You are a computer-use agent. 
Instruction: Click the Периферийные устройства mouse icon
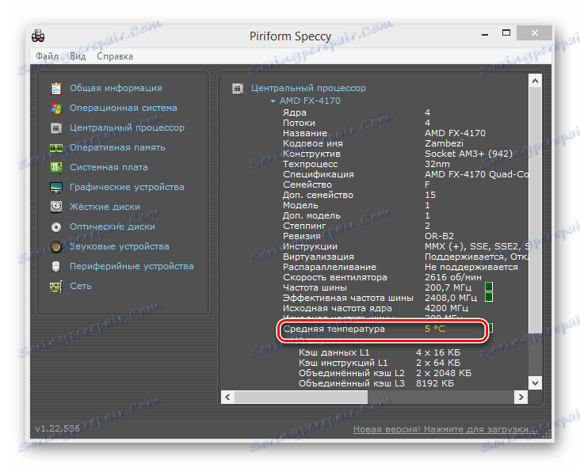(55, 267)
